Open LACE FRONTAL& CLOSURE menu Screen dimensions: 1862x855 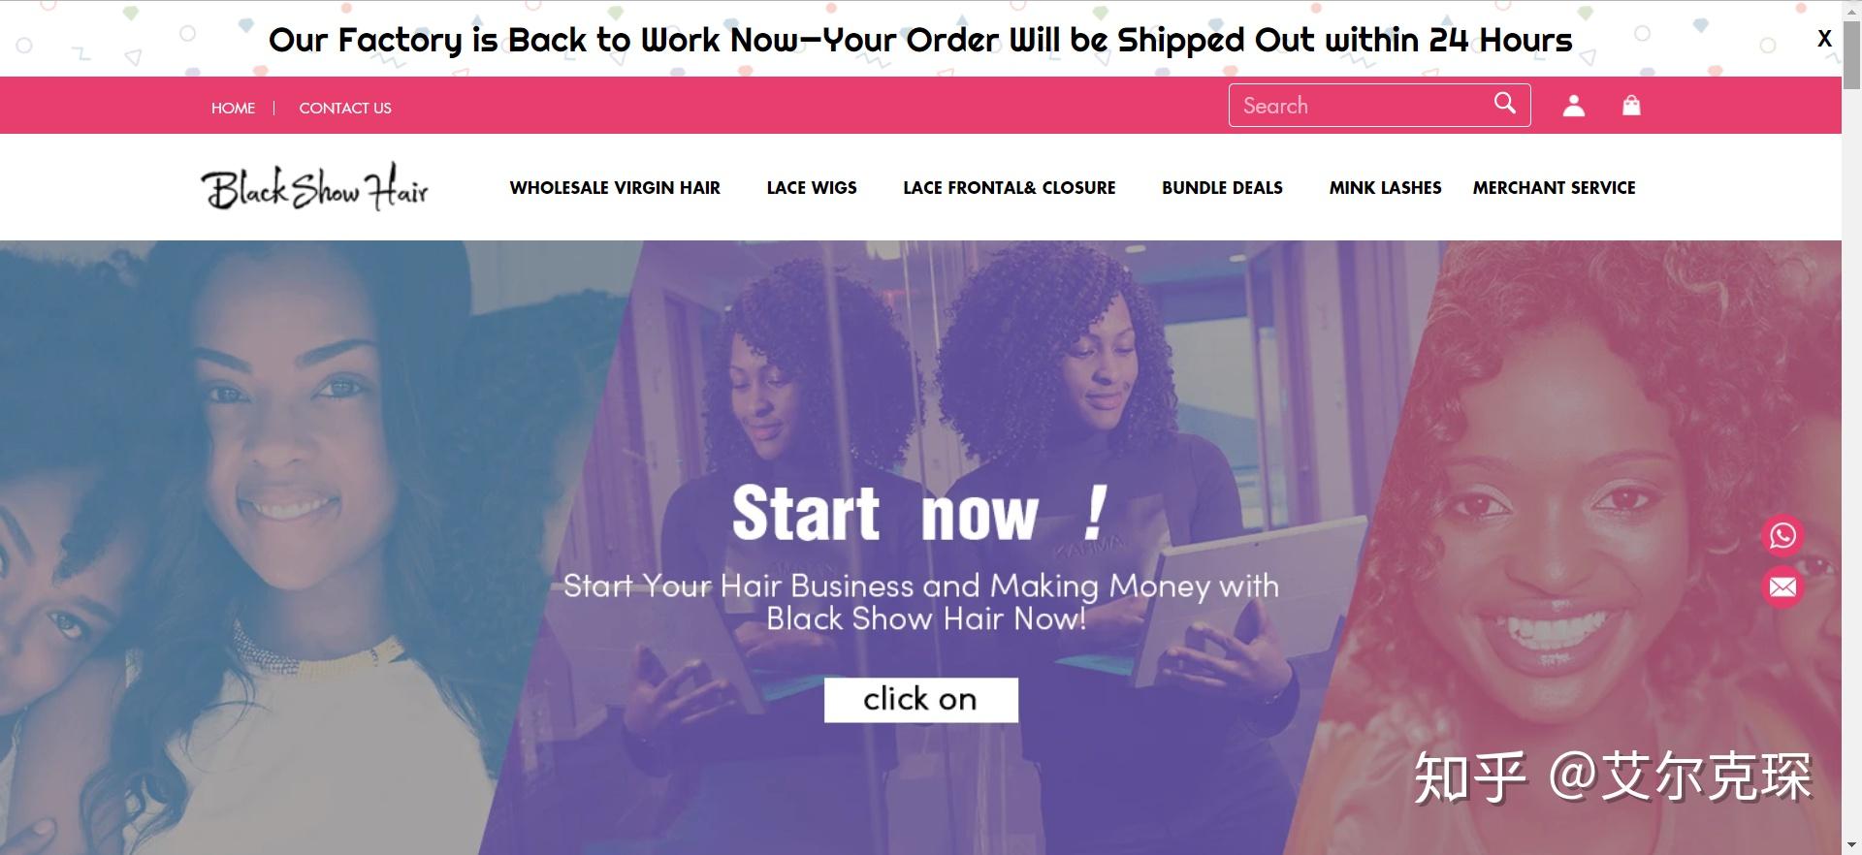point(1010,187)
